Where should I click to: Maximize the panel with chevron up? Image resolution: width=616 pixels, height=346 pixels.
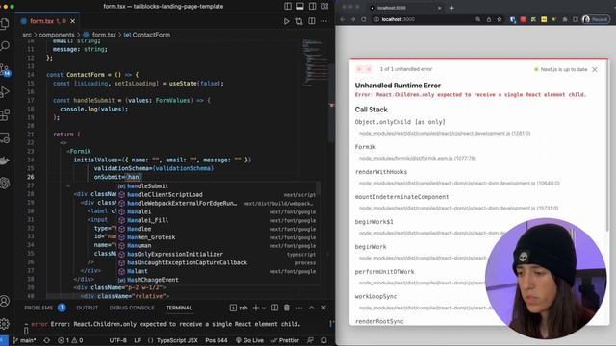point(312,308)
